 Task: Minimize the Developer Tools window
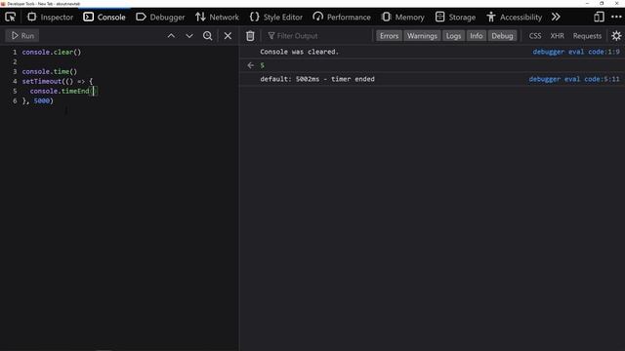[587, 3]
